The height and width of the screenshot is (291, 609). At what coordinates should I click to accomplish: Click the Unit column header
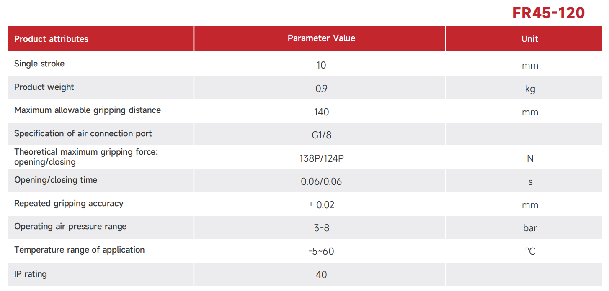tap(529, 39)
